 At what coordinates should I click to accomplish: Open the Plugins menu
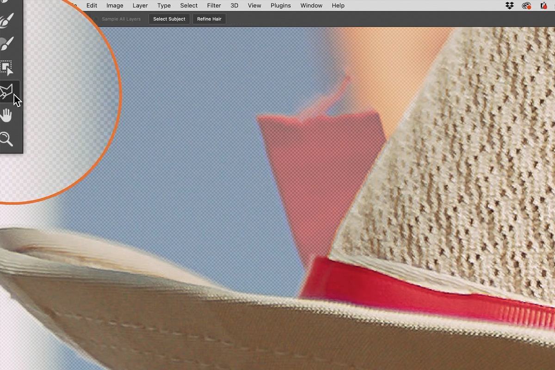pos(281,6)
